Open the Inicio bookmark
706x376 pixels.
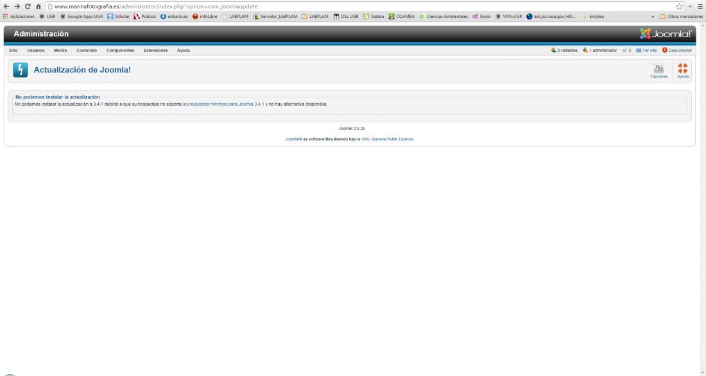pos(481,16)
